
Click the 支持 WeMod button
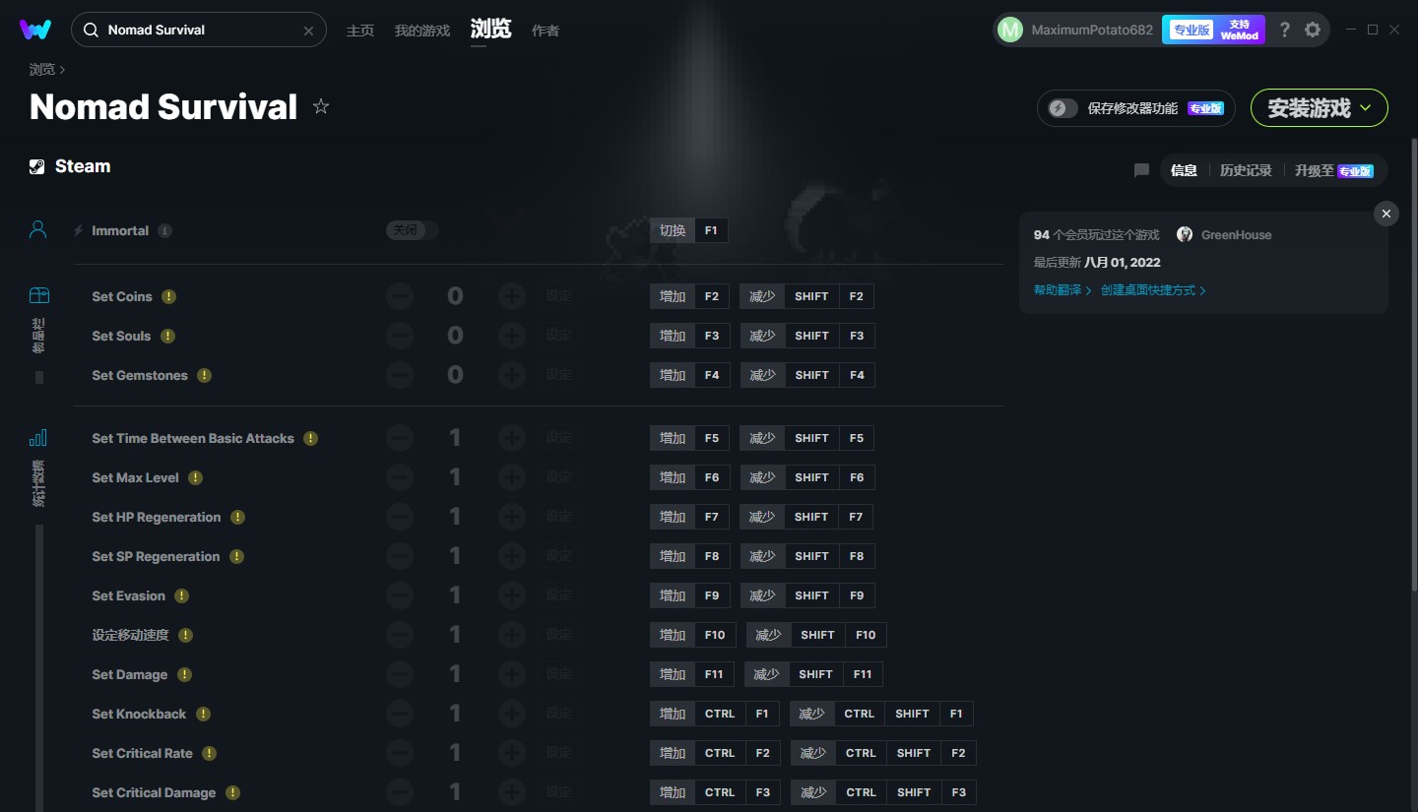(1240, 30)
